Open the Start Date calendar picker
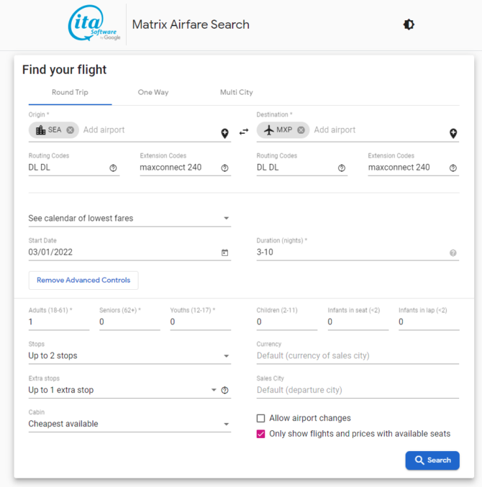Viewport: 482px width, 487px height. (225, 252)
